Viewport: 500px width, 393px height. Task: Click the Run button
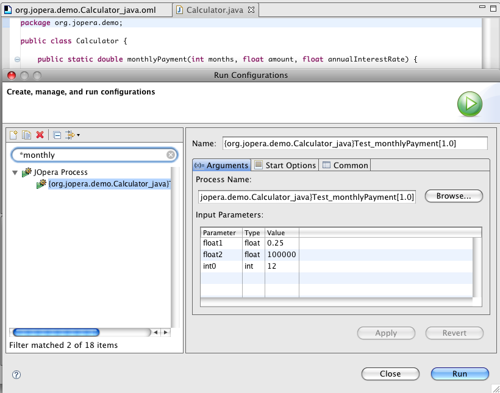[x=460, y=374]
